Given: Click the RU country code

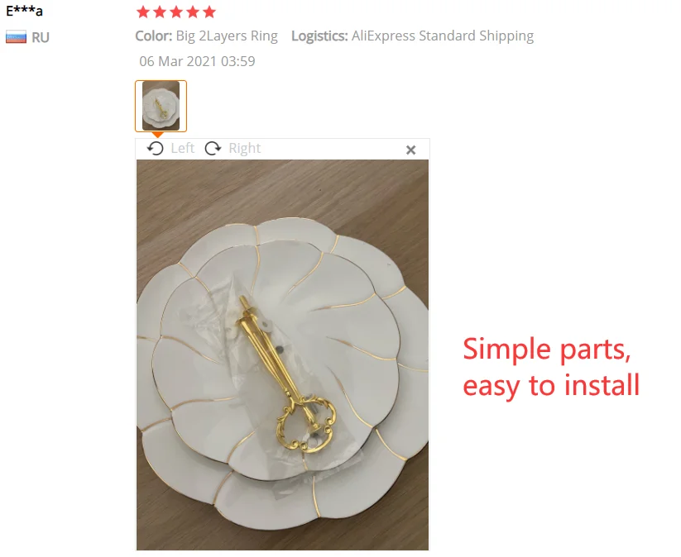Looking at the screenshot, I should pyautogui.click(x=41, y=38).
